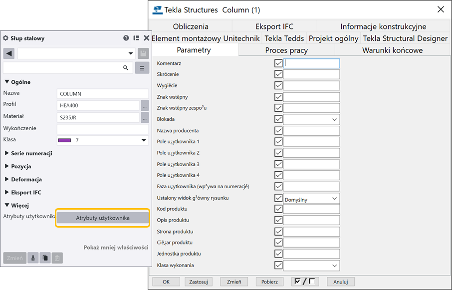Click the gear icon beside Słup stalowy
452x290 pixels.
coord(6,38)
